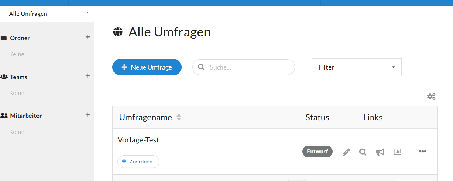Preview Vorlage-Test with the magnifier icon
The width and height of the screenshot is (453, 181).
tap(363, 152)
